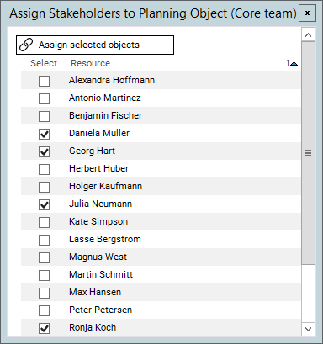Click the Select column header

coord(44,63)
